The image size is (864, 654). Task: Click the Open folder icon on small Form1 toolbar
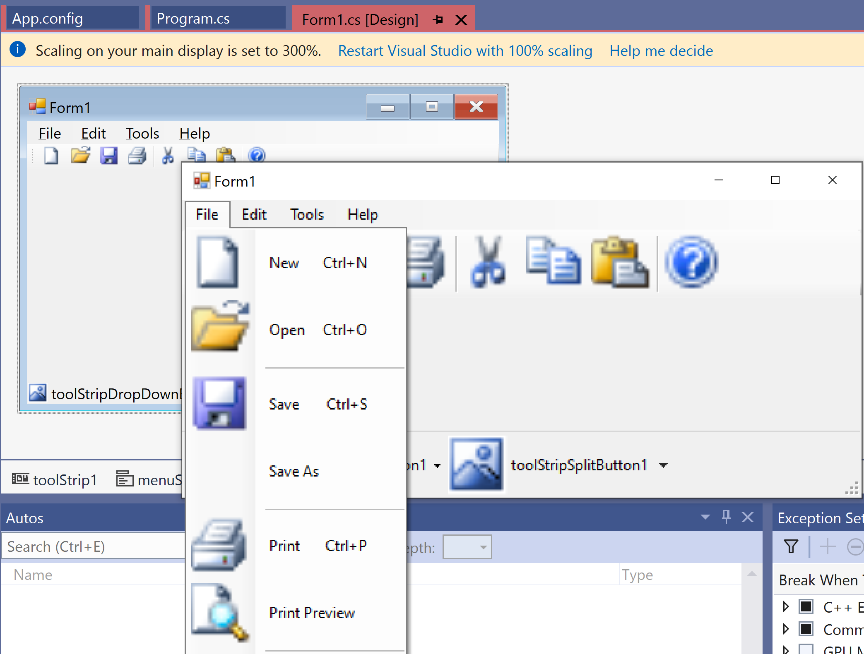(80, 155)
